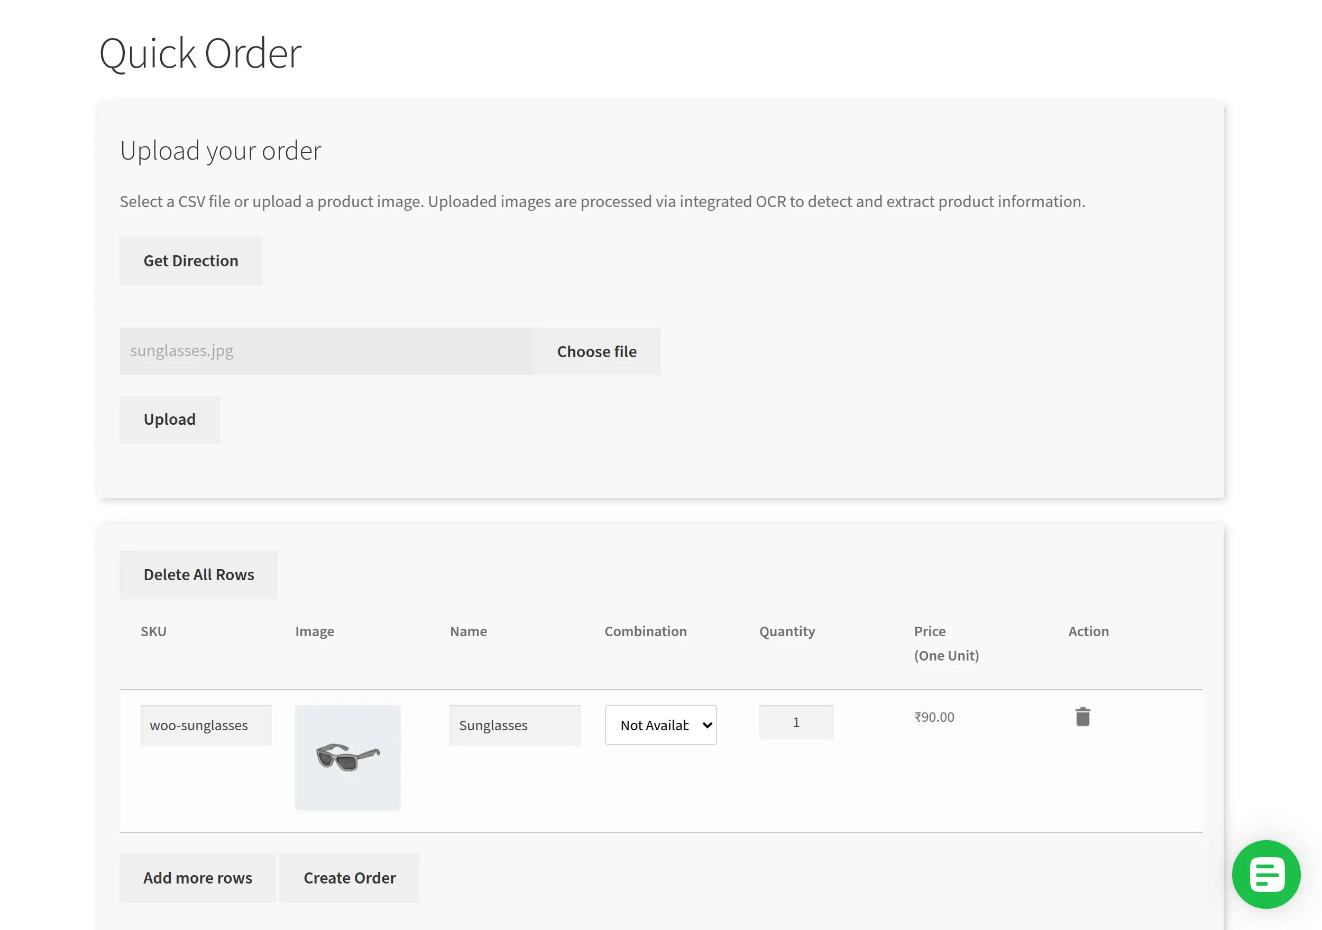Viewport: 1322px width, 930px height.
Task: Click the Get Direction button
Action: pos(190,261)
